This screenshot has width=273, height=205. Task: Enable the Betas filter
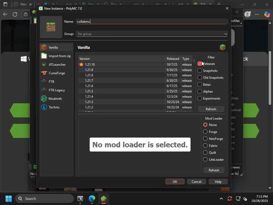pyautogui.click(x=200, y=84)
